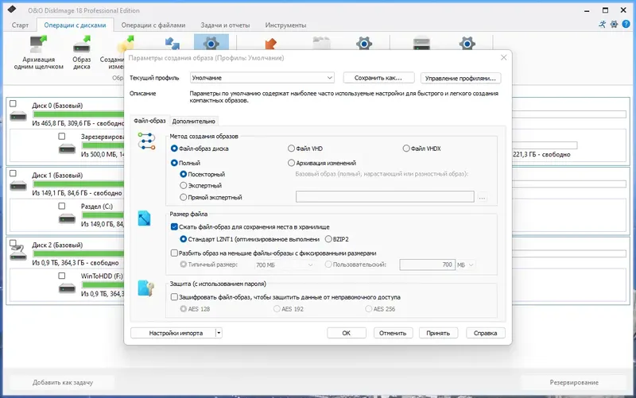This screenshot has height=398, width=636.
Task: Enable splitting image into smaller files
Action: (174, 253)
